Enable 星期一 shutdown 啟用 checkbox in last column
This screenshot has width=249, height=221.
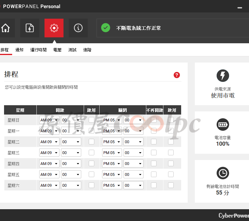pos(171,131)
